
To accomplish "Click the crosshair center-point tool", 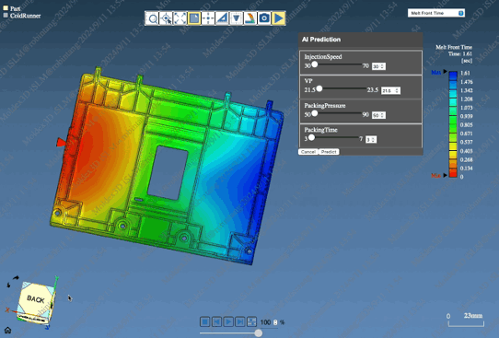I will (208, 18).
